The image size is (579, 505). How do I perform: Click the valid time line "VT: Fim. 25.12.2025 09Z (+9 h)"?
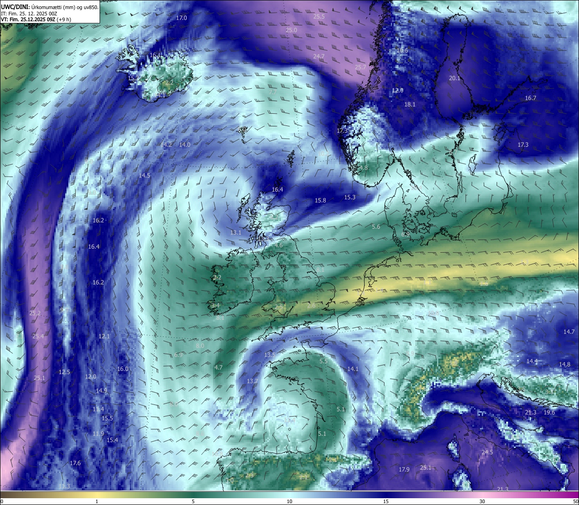(36, 19)
